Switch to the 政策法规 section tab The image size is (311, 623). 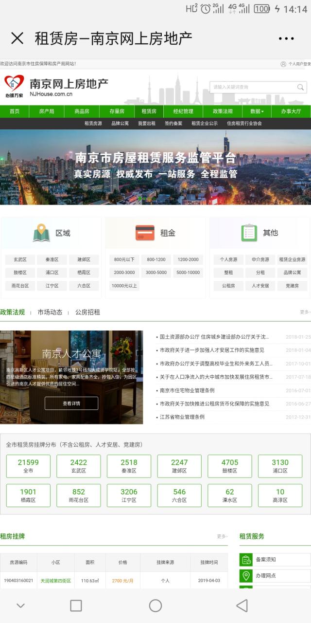click(x=12, y=312)
